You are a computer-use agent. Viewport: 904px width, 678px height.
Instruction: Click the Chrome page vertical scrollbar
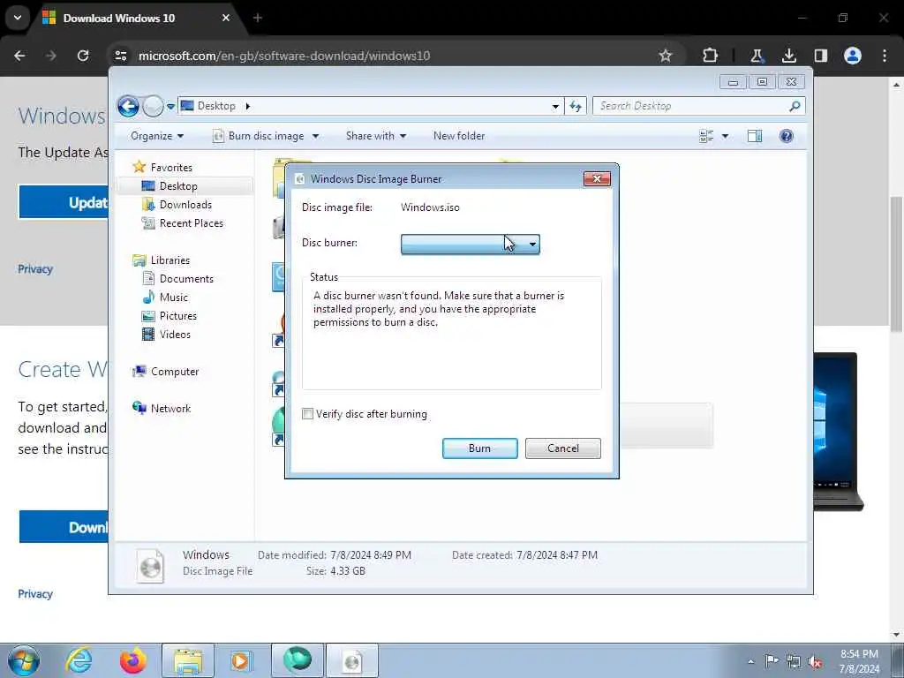coord(896,263)
